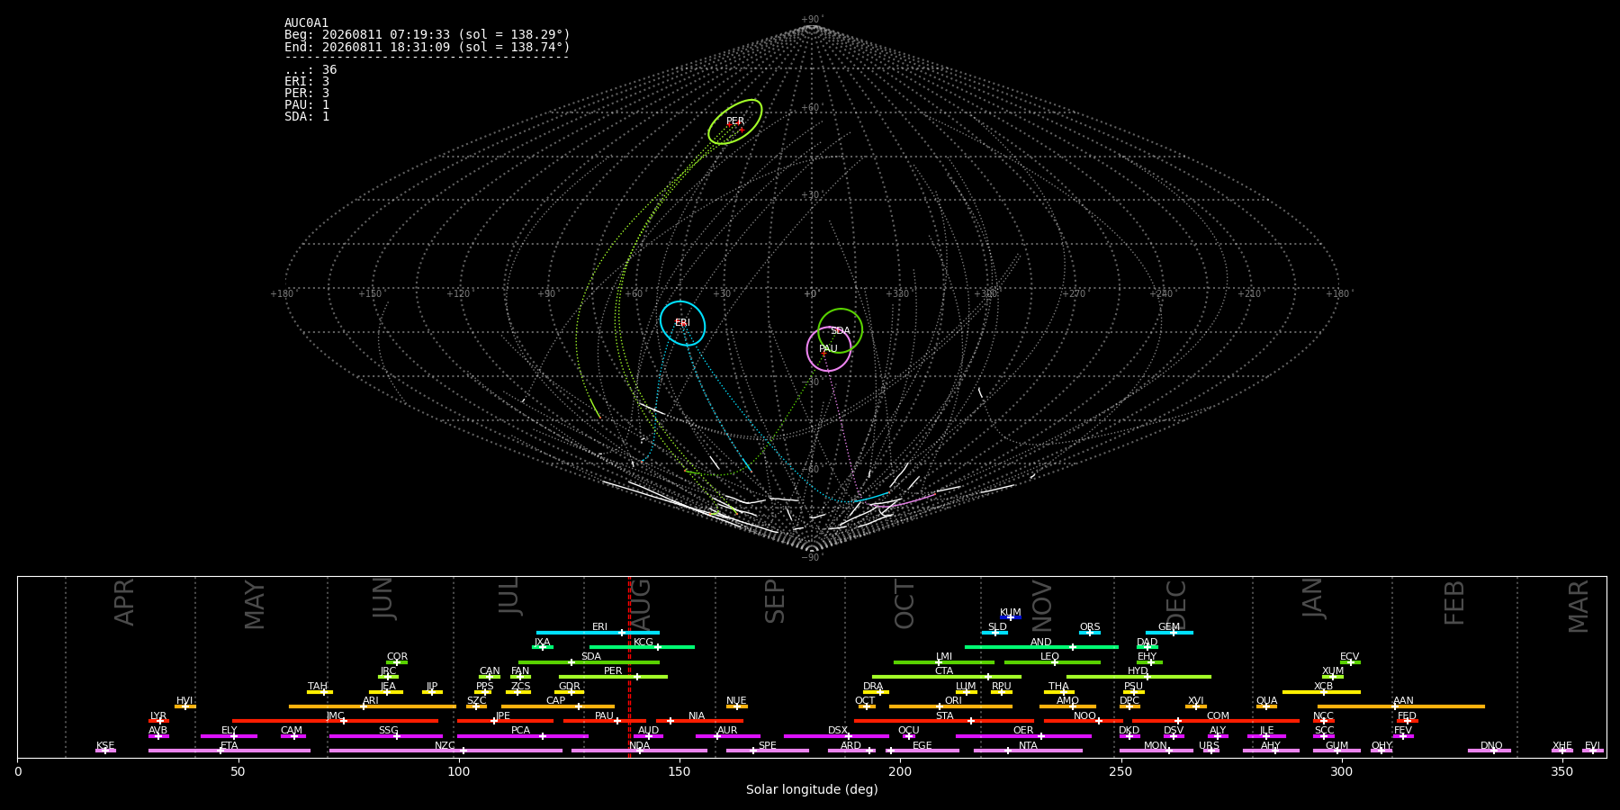Select the pink PAU radiant circle
The image size is (1620, 810).
[829, 348]
